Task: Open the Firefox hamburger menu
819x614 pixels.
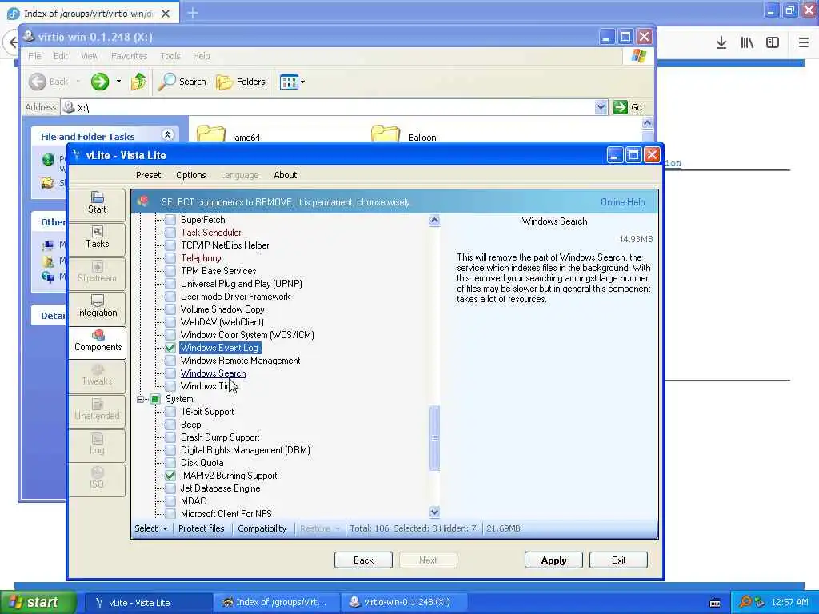Action: click(x=804, y=42)
